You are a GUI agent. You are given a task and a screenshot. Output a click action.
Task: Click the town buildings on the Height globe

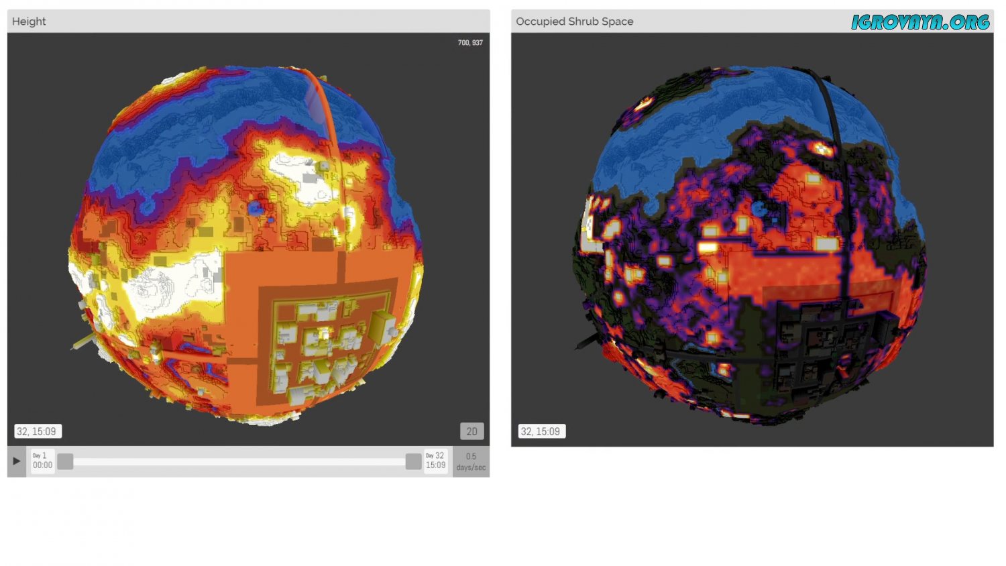(x=322, y=342)
